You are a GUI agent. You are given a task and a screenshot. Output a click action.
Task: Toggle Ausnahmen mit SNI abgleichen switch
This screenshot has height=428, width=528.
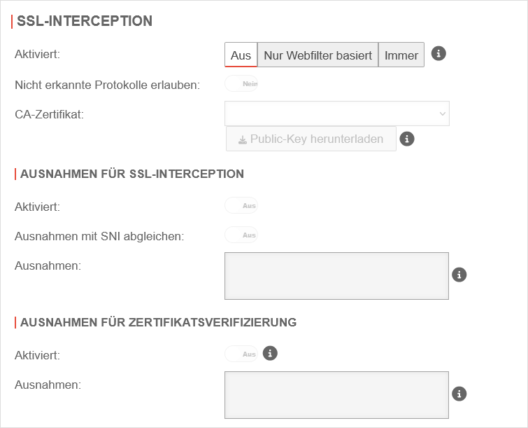(241, 235)
